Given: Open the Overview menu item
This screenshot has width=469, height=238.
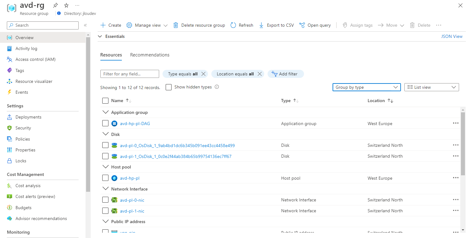Looking at the screenshot, I should click(43, 38).
